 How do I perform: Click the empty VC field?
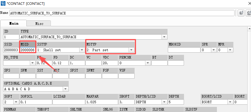[x=93, y=63]
